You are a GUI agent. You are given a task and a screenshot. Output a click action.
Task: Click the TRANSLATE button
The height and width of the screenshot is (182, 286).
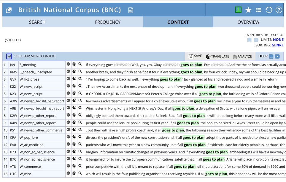pos(217,56)
